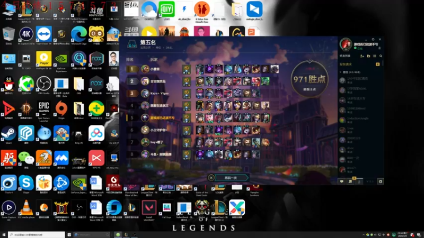Click the 971胜点 rank emblem
The image size is (424, 238).
[310, 79]
